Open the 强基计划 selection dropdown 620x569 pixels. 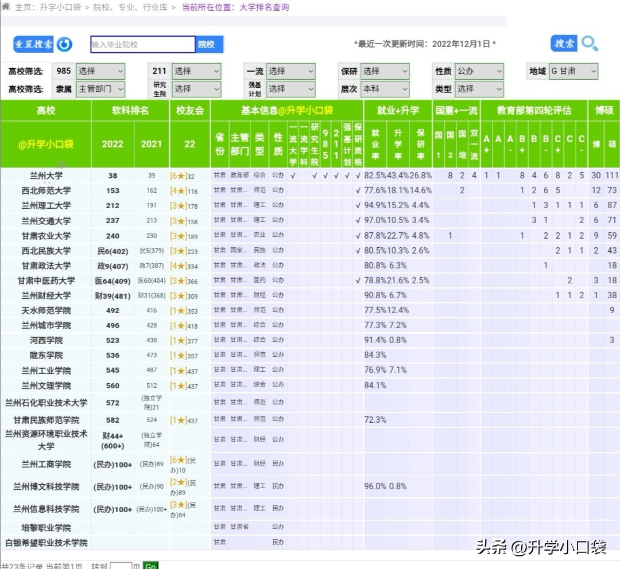click(x=291, y=89)
